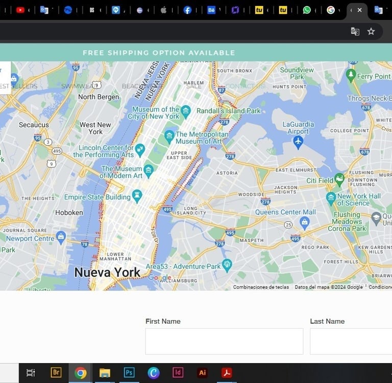Click the Flushing Meadows Corona Park label
392x383 pixels.
[x=347, y=221]
